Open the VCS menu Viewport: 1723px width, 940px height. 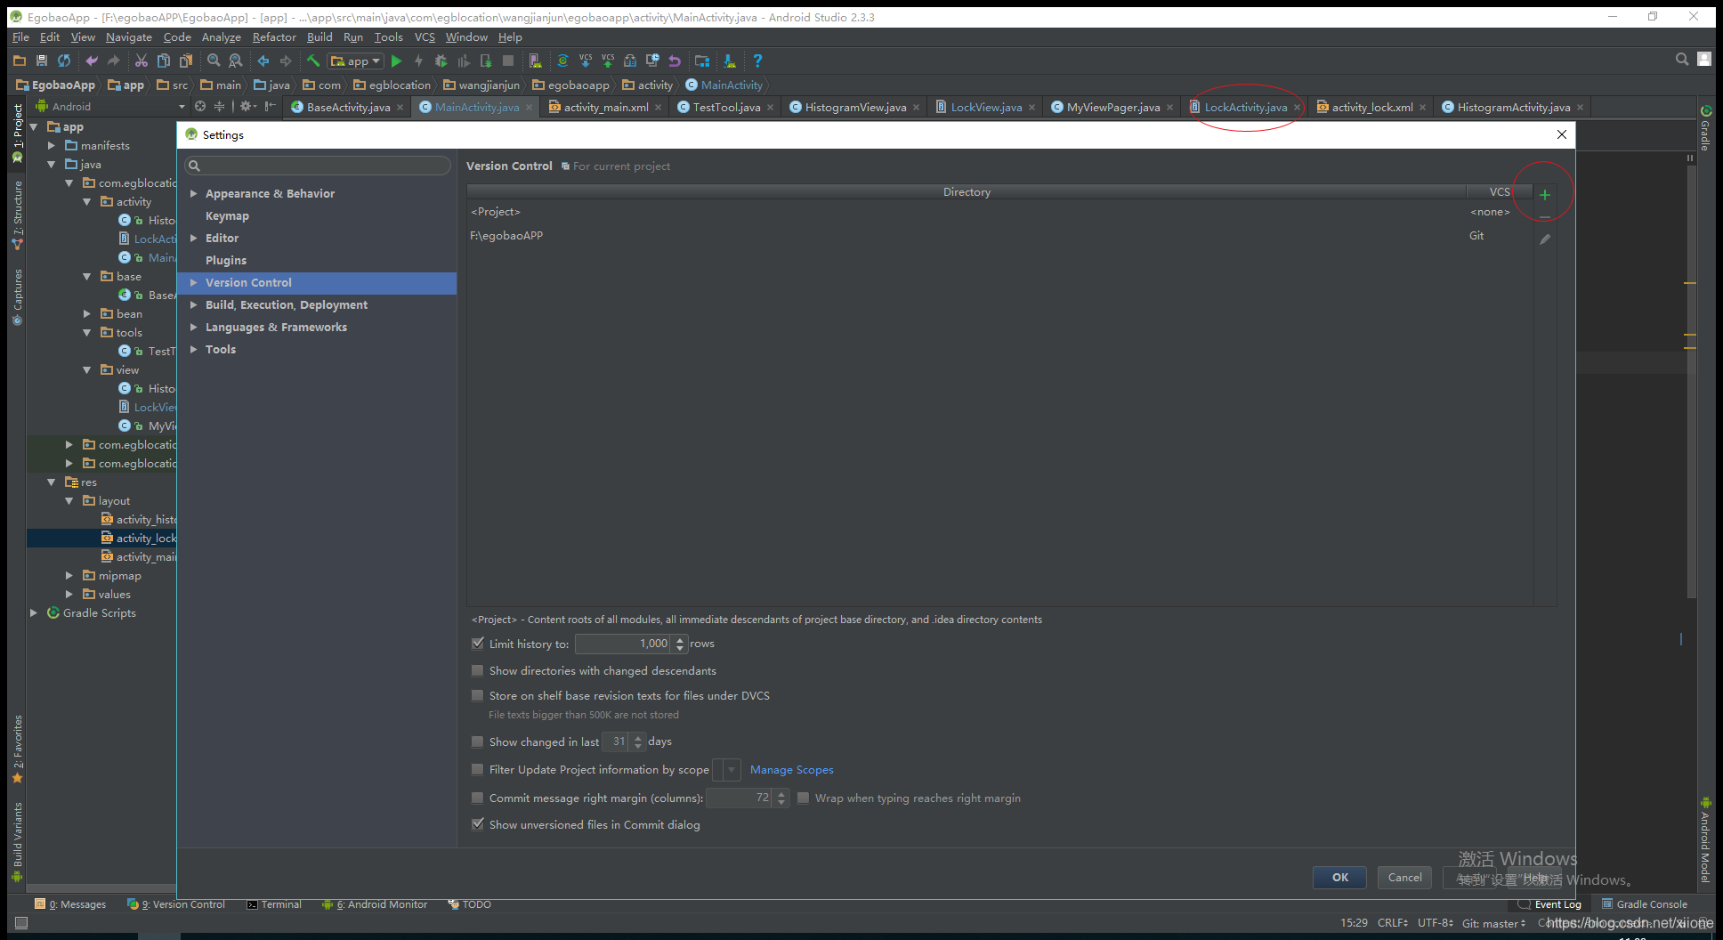[x=425, y=36]
